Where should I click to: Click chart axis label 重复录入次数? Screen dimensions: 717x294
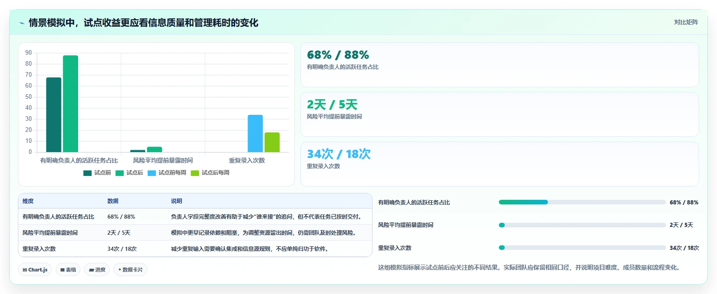click(247, 160)
